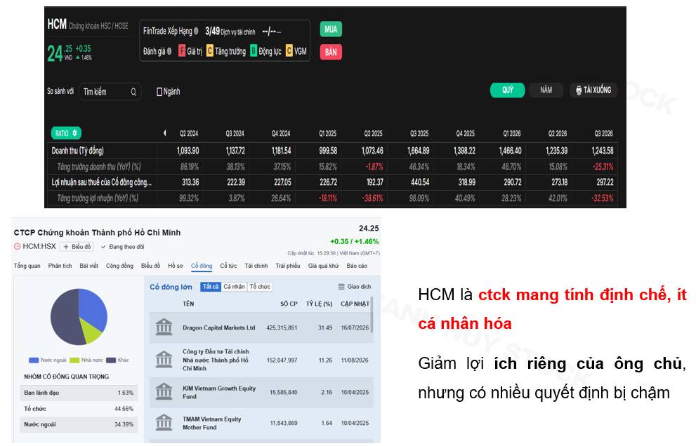Screen dimensions: 696x446
Task: Open the Giá quá khứ tab
Action: (323, 266)
